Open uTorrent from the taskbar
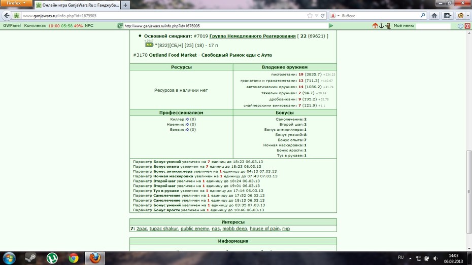472x265 pixels. click(52, 258)
